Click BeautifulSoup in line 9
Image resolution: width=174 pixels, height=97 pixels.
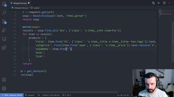click(x=43, y=16)
